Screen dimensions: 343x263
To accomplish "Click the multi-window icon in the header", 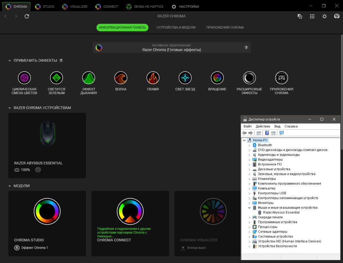I will [300, 16].
